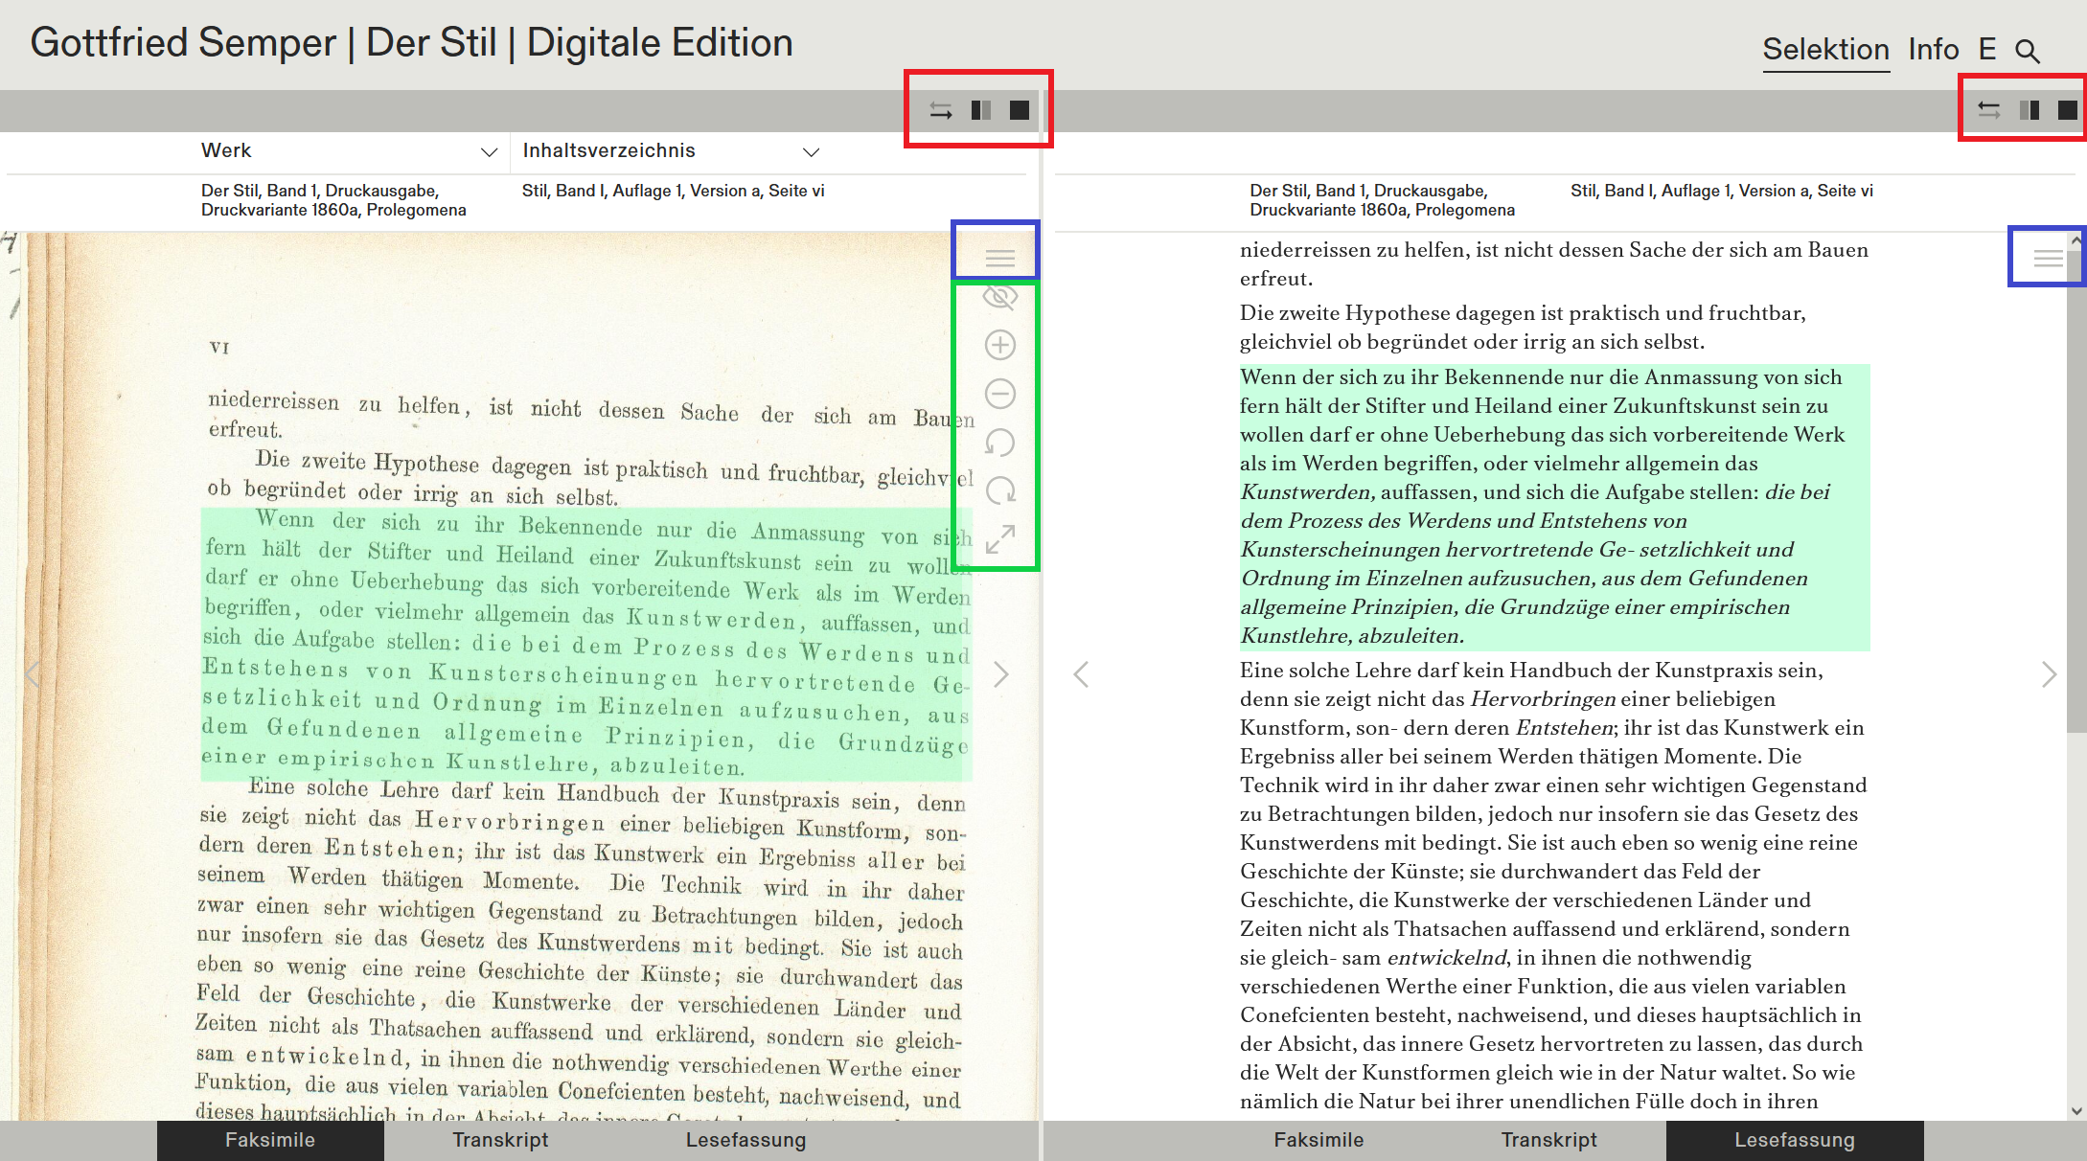The height and width of the screenshot is (1161, 2087).
Task: Click the scroll-down arrow of right panel
Action: pyautogui.click(x=2076, y=1111)
